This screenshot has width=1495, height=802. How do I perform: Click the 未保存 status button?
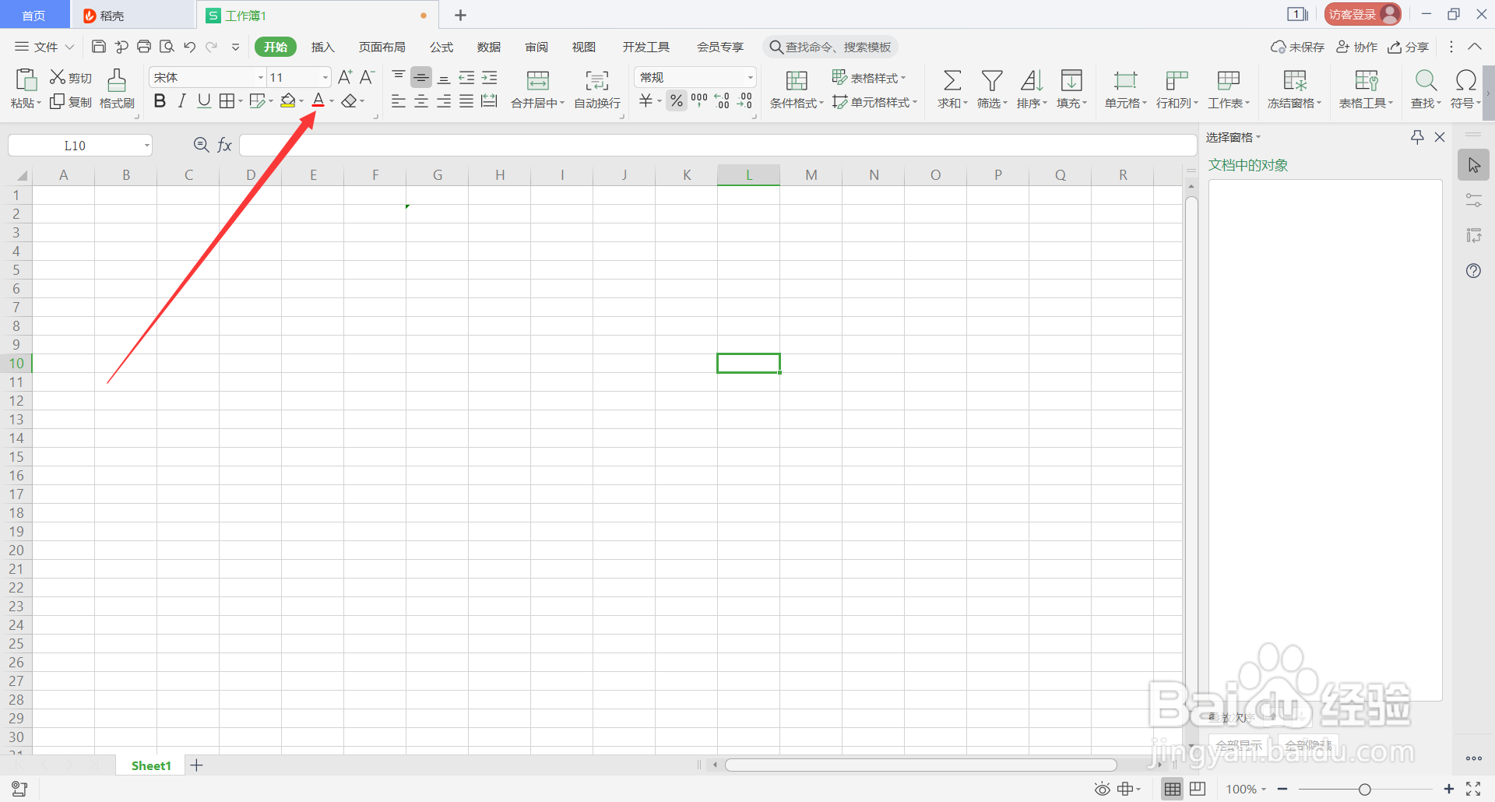(x=1297, y=47)
